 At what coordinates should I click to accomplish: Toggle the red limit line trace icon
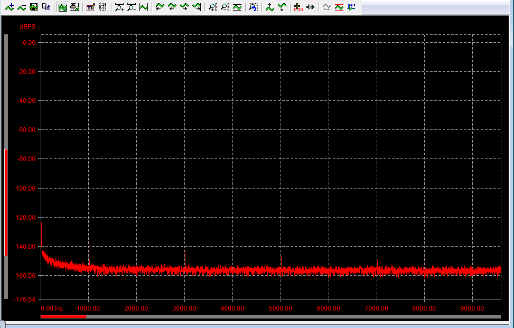click(x=339, y=7)
